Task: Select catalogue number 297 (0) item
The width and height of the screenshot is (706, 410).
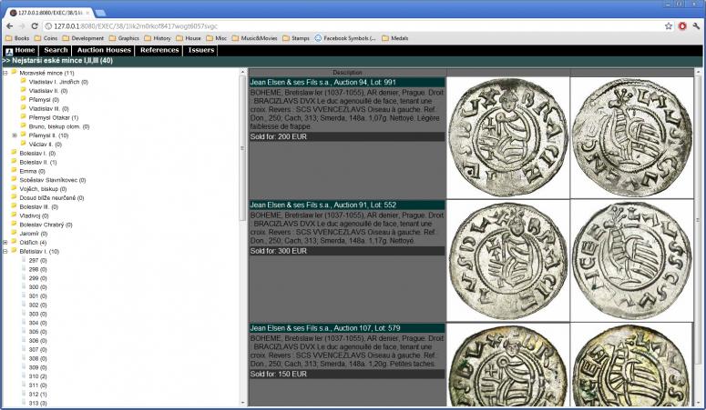Action: (38, 260)
